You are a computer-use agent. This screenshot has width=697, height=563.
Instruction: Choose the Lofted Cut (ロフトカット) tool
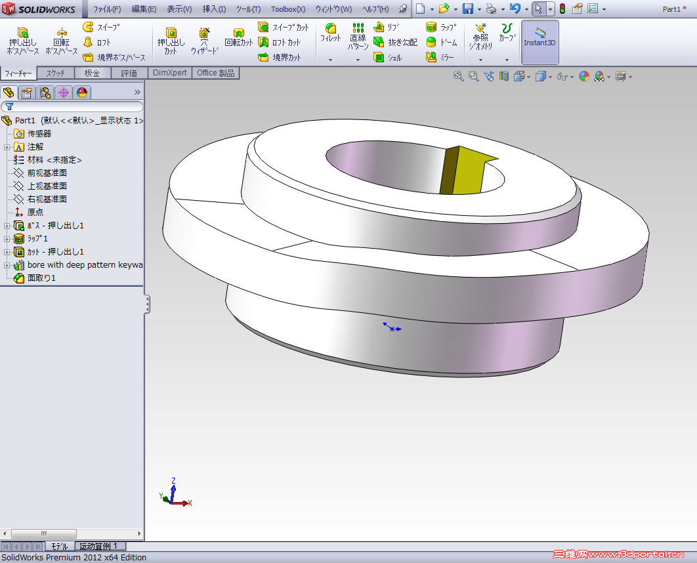point(279,42)
